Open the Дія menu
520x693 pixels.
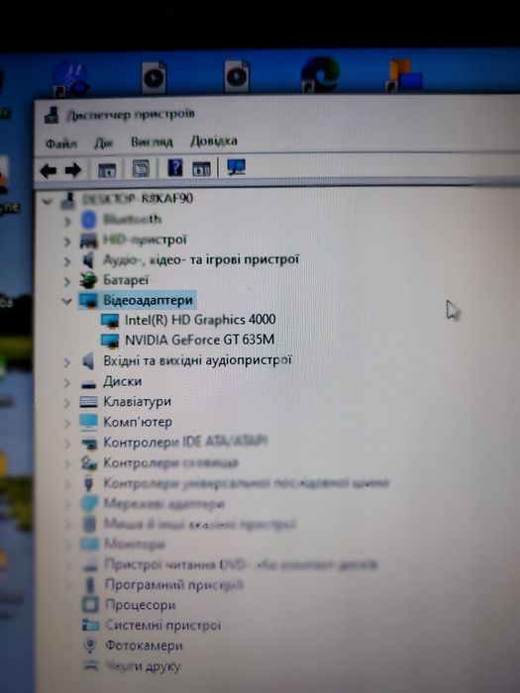point(103,143)
